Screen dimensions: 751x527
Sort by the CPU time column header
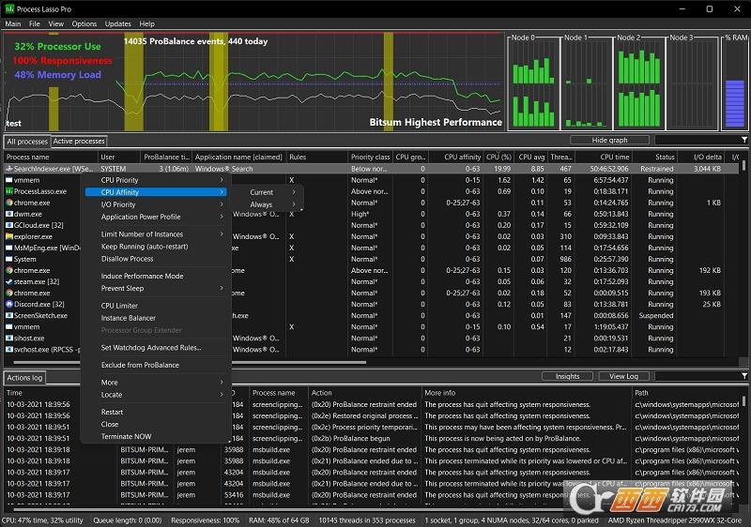pyautogui.click(x=604, y=157)
